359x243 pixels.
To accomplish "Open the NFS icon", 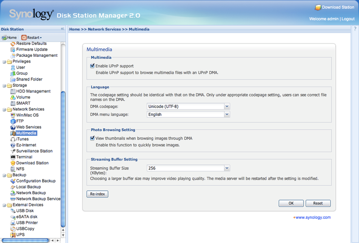I will (x=13, y=169).
